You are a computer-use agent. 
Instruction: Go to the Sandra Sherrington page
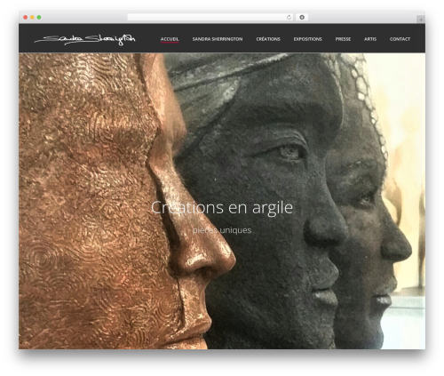218,39
